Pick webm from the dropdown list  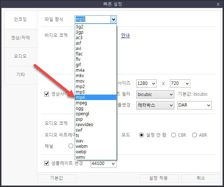96,146
